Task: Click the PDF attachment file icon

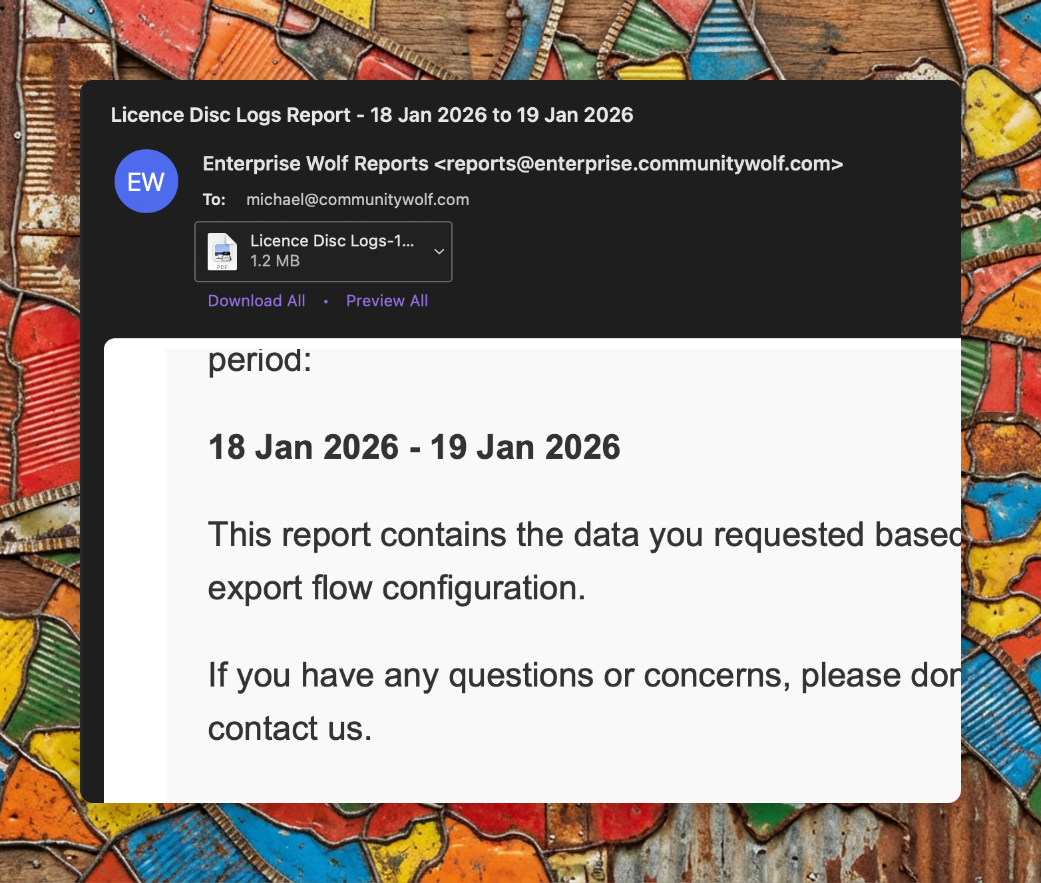Action: click(222, 252)
